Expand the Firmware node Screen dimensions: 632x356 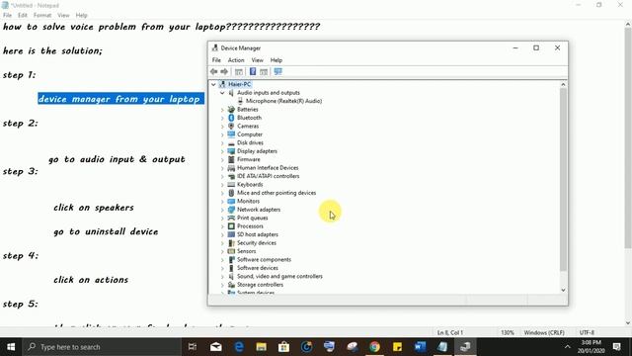point(222,159)
